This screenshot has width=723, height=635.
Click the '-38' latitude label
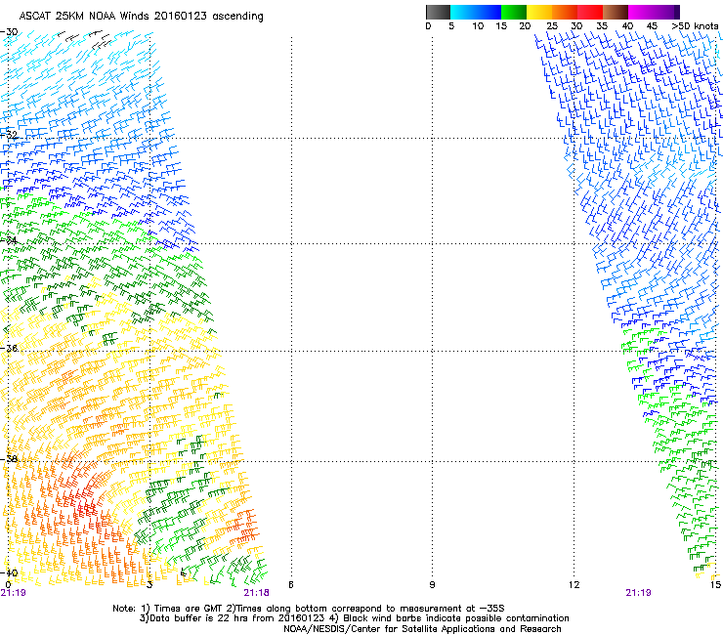[9, 458]
